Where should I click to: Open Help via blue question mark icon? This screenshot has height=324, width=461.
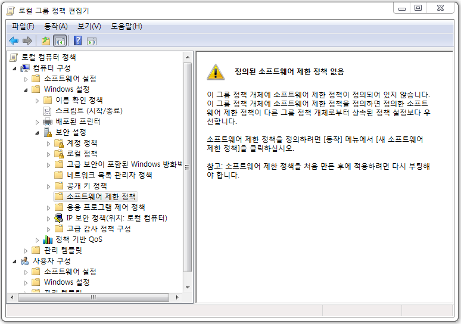77,40
